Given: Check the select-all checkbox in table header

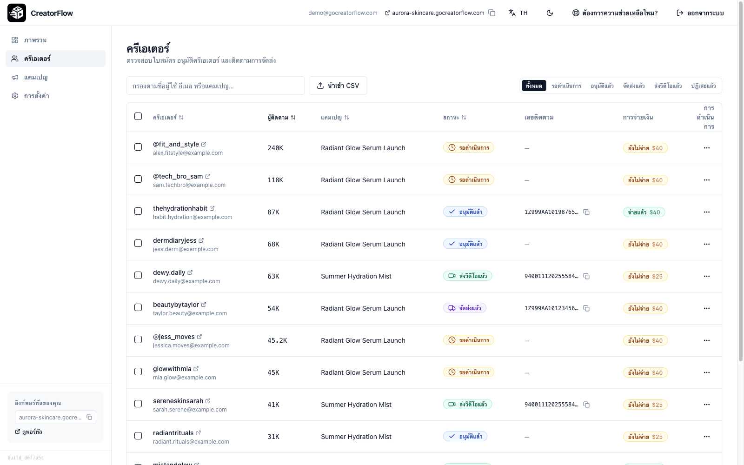Looking at the screenshot, I should point(138,116).
